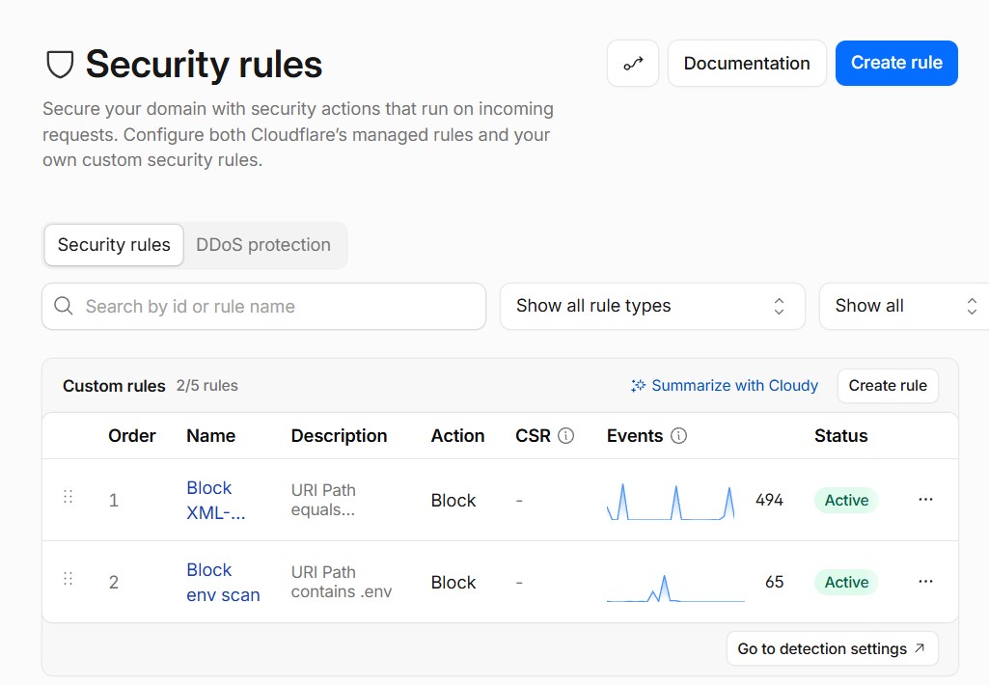Click the Events column header text
The height and width of the screenshot is (685, 989).
coord(635,436)
